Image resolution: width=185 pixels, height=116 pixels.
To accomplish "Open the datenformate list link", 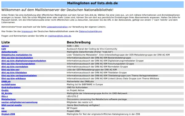I will [x=9, y=52].
